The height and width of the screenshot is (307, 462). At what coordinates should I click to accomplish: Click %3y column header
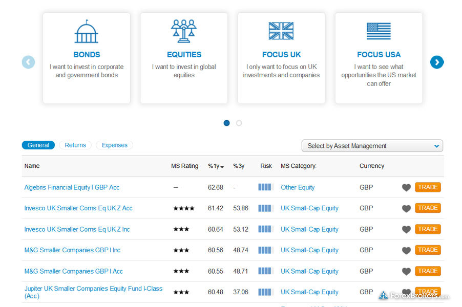point(239,166)
